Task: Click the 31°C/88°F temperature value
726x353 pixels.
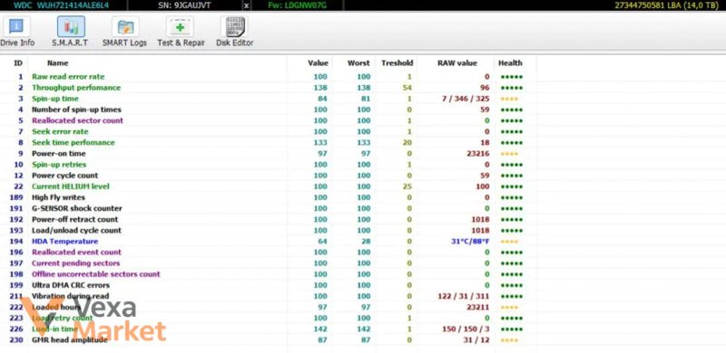Action: 470,242
